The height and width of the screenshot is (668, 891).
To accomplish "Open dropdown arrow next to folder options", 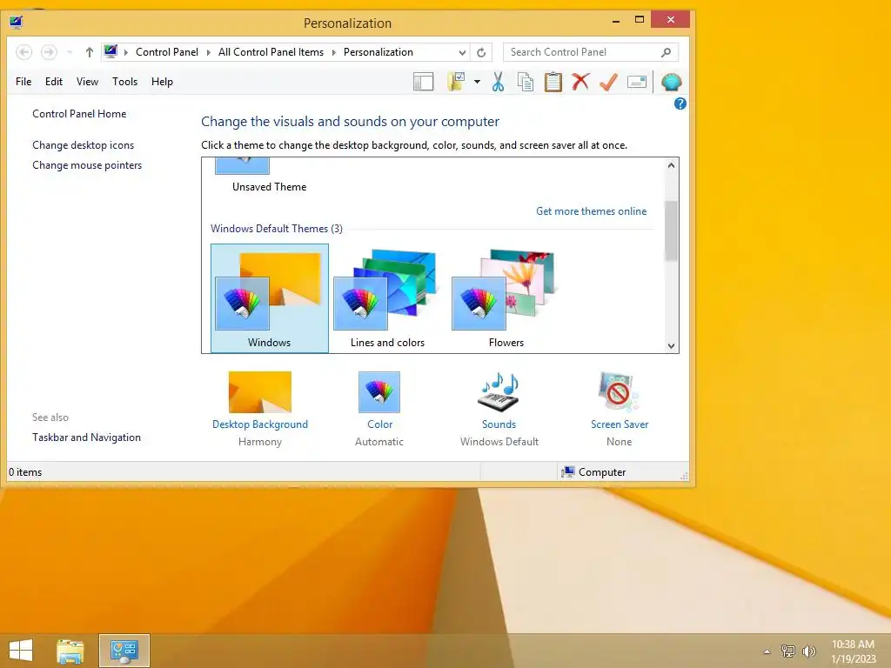I will (x=477, y=82).
